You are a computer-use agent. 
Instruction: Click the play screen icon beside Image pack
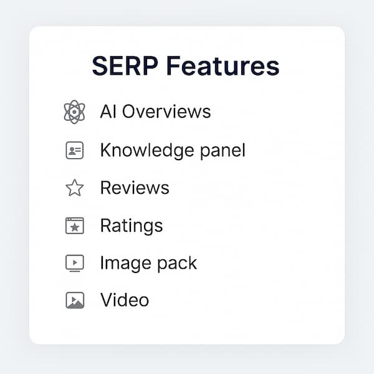74,263
